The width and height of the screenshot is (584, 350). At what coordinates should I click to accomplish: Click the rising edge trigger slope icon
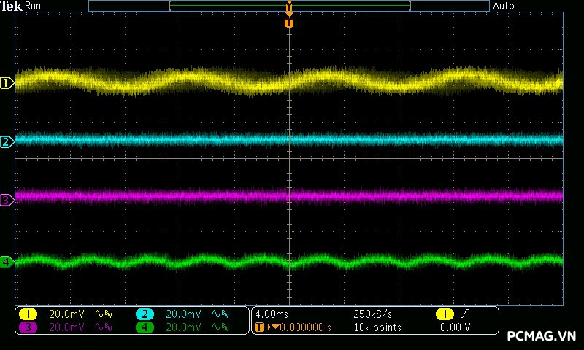click(465, 314)
